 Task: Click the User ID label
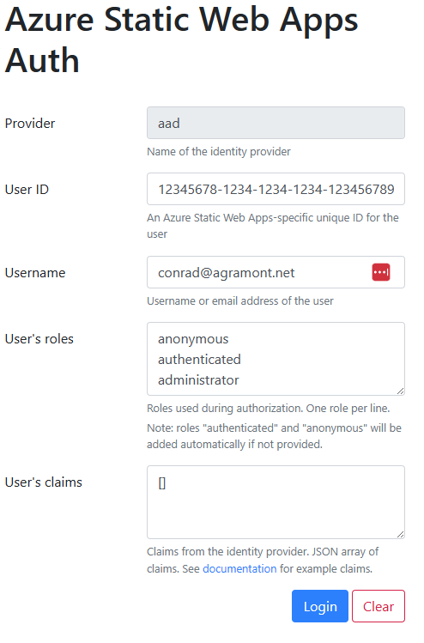click(x=27, y=190)
